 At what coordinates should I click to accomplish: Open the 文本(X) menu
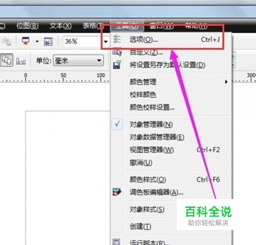[61, 26]
